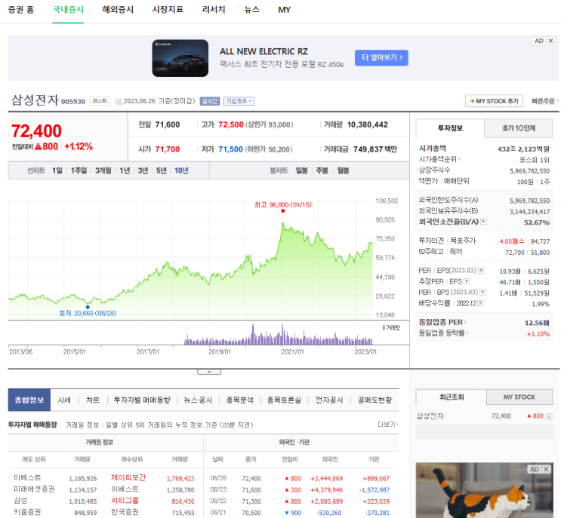Select the 종목분석 tab
561x518 pixels.
pos(239,400)
